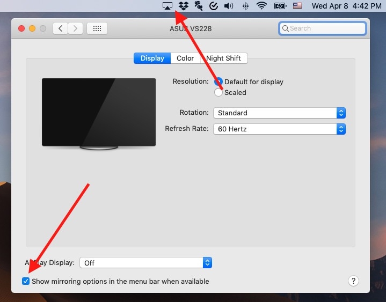Screen dimensions: 386x302
Task: Toggle Show mirroring options in menu bar
Action: [x=26, y=281]
